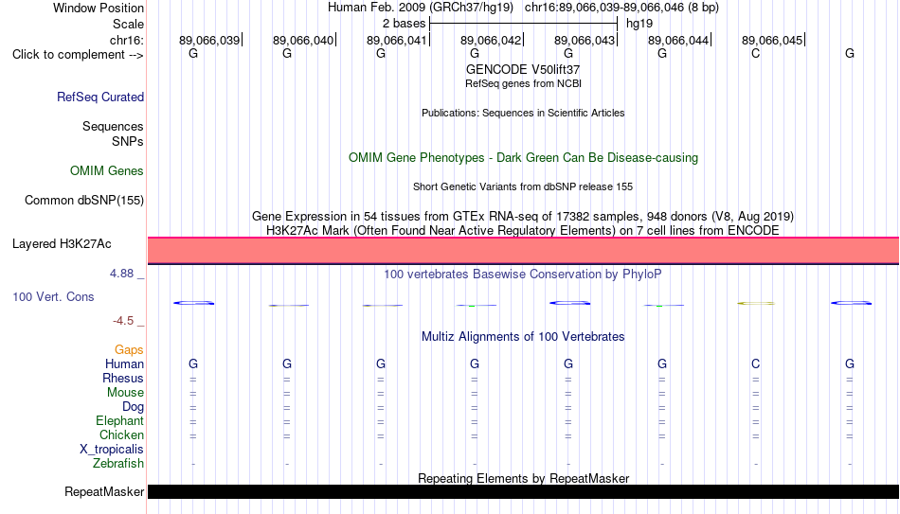Click the 89,066,044 ruler position
The width and height of the screenshot is (900, 514).
(679, 40)
